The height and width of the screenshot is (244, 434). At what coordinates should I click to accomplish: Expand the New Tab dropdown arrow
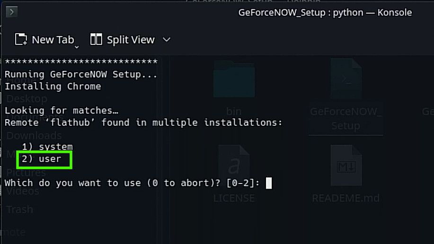click(x=77, y=47)
